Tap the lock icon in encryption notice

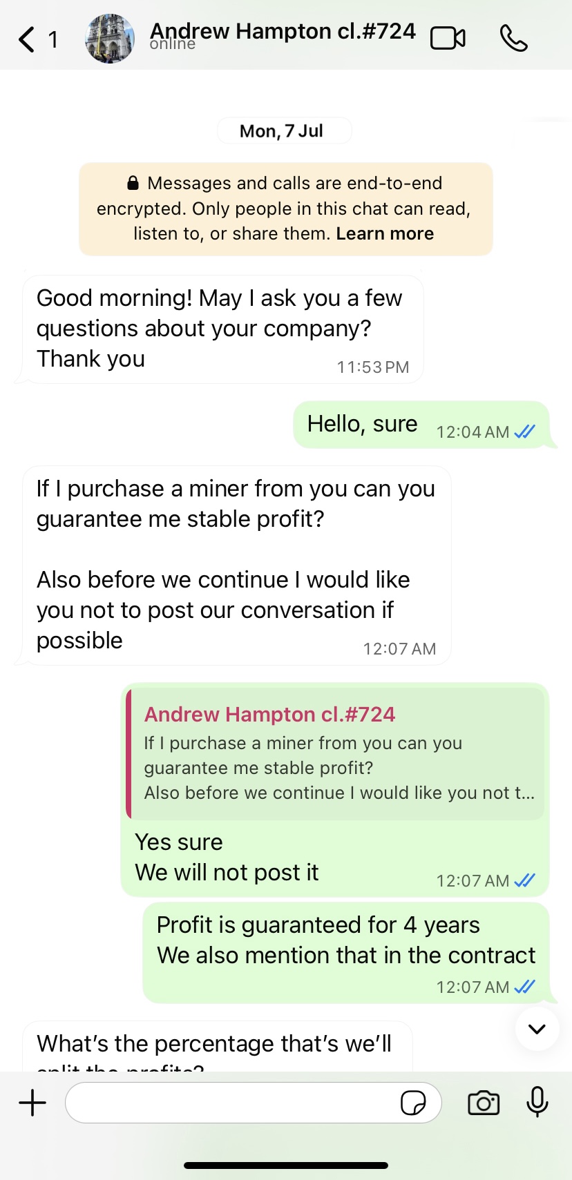(133, 183)
